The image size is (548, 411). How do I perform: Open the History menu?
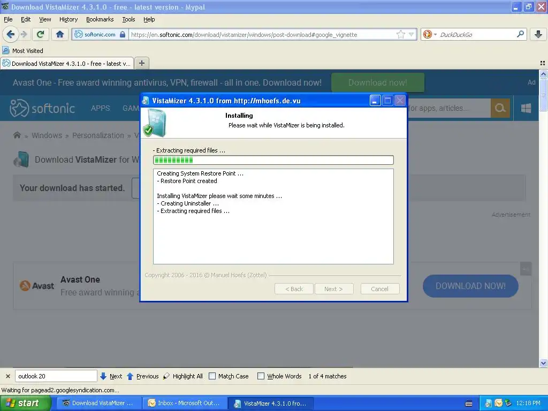pos(68,19)
